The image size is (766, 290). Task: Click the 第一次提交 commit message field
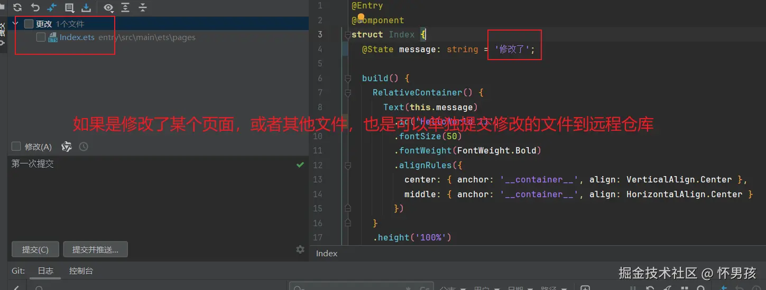click(x=158, y=198)
